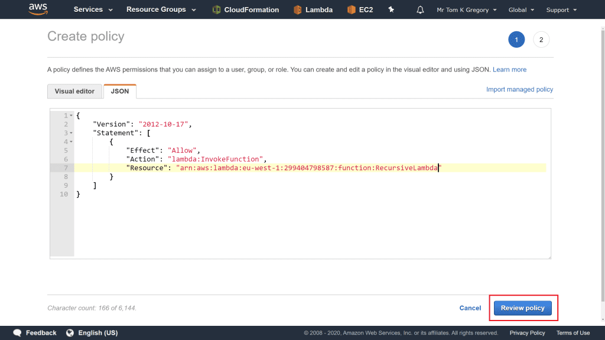Expand the Resource Groups dropdown

161,10
